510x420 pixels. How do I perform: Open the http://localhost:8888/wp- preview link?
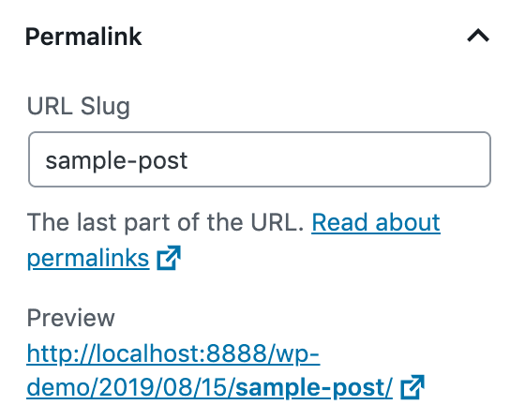[173, 353]
